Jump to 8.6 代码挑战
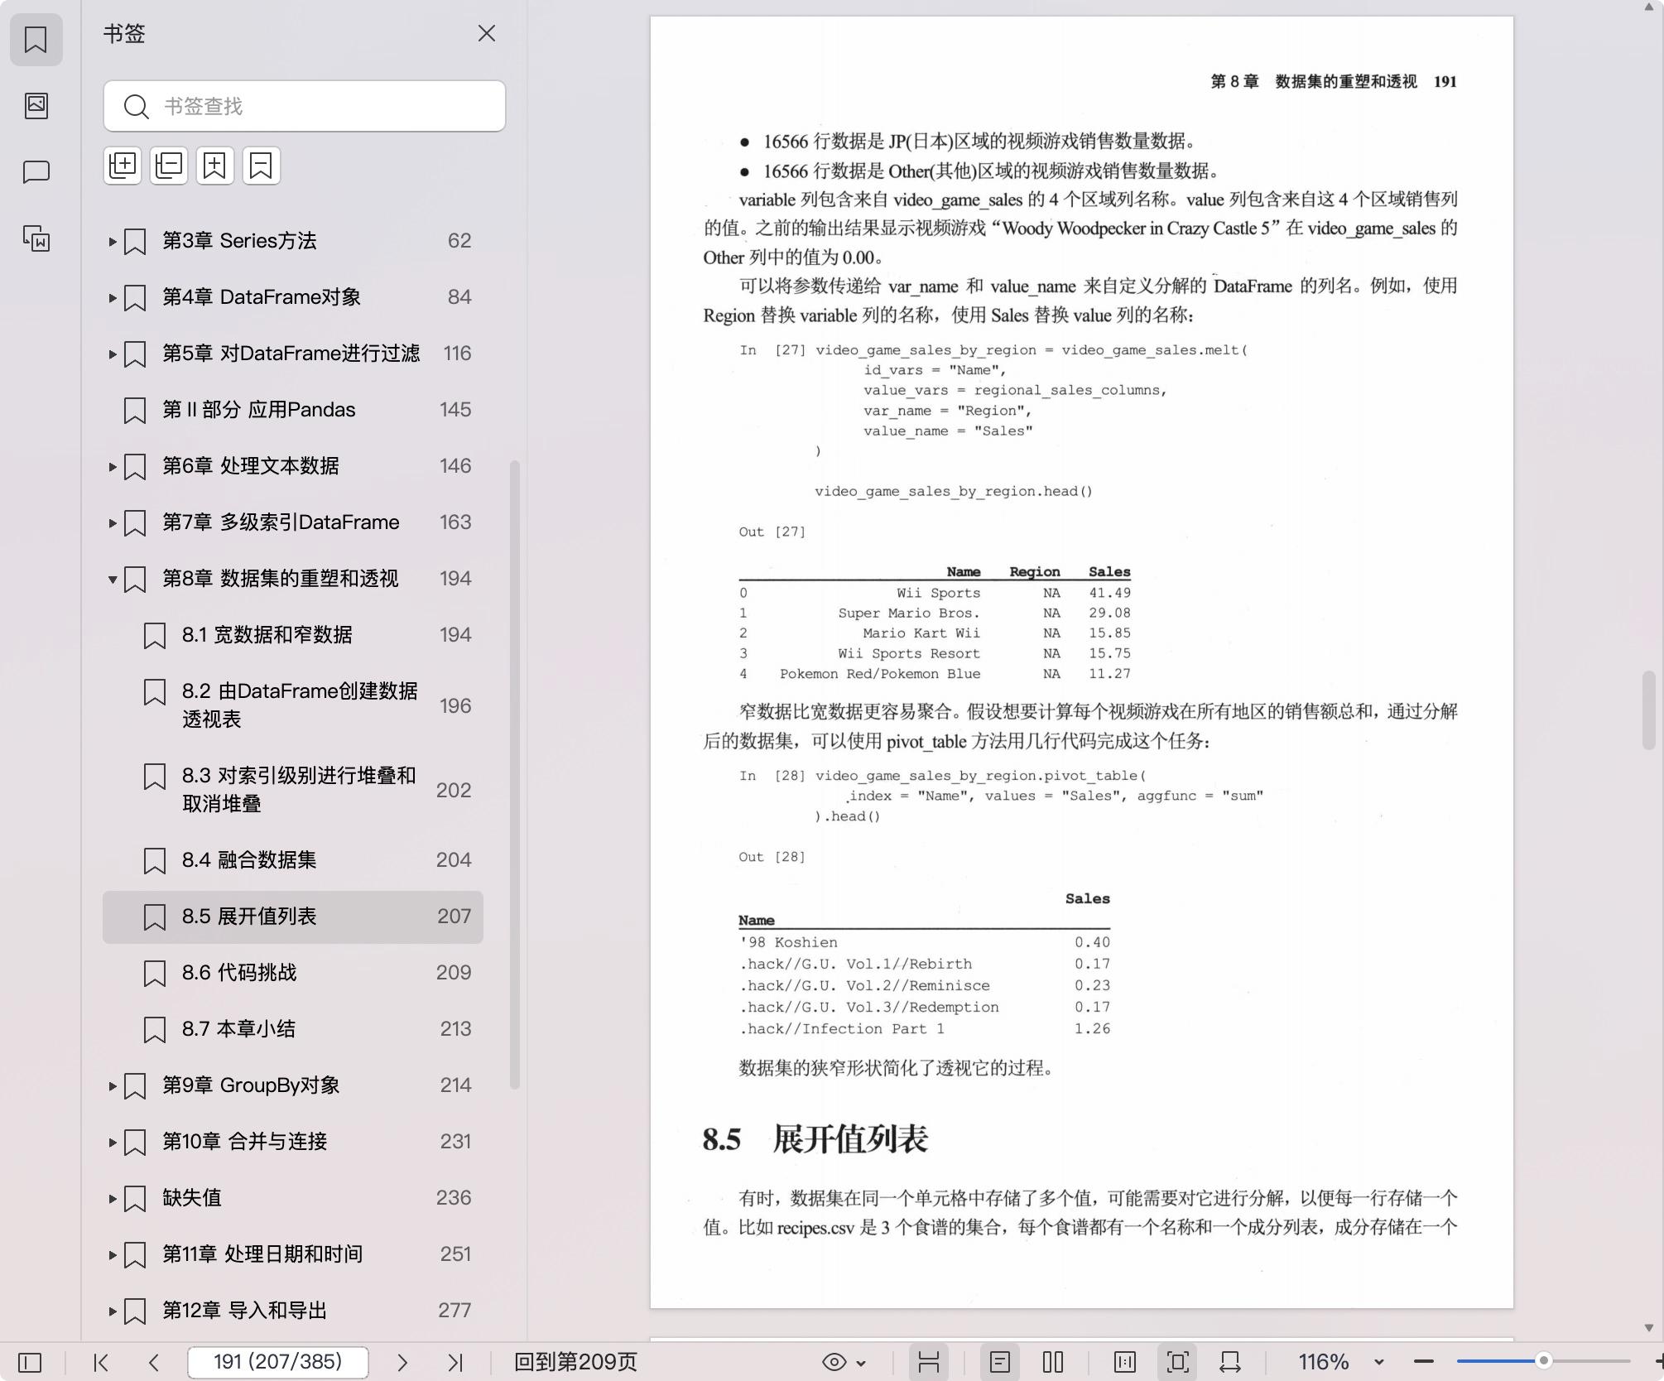Screen dimensions: 1664x1381 [293, 973]
